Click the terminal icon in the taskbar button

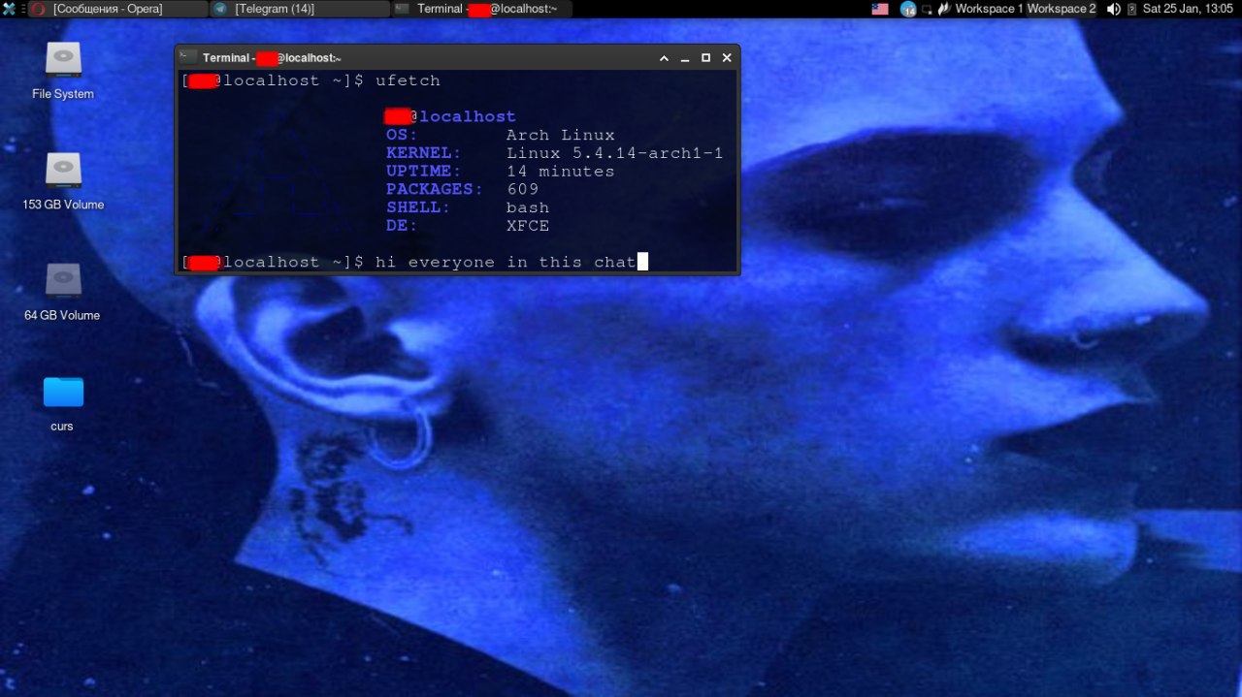pos(402,9)
